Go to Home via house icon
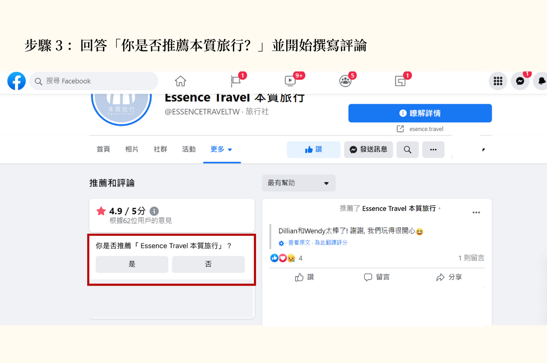 pos(180,81)
